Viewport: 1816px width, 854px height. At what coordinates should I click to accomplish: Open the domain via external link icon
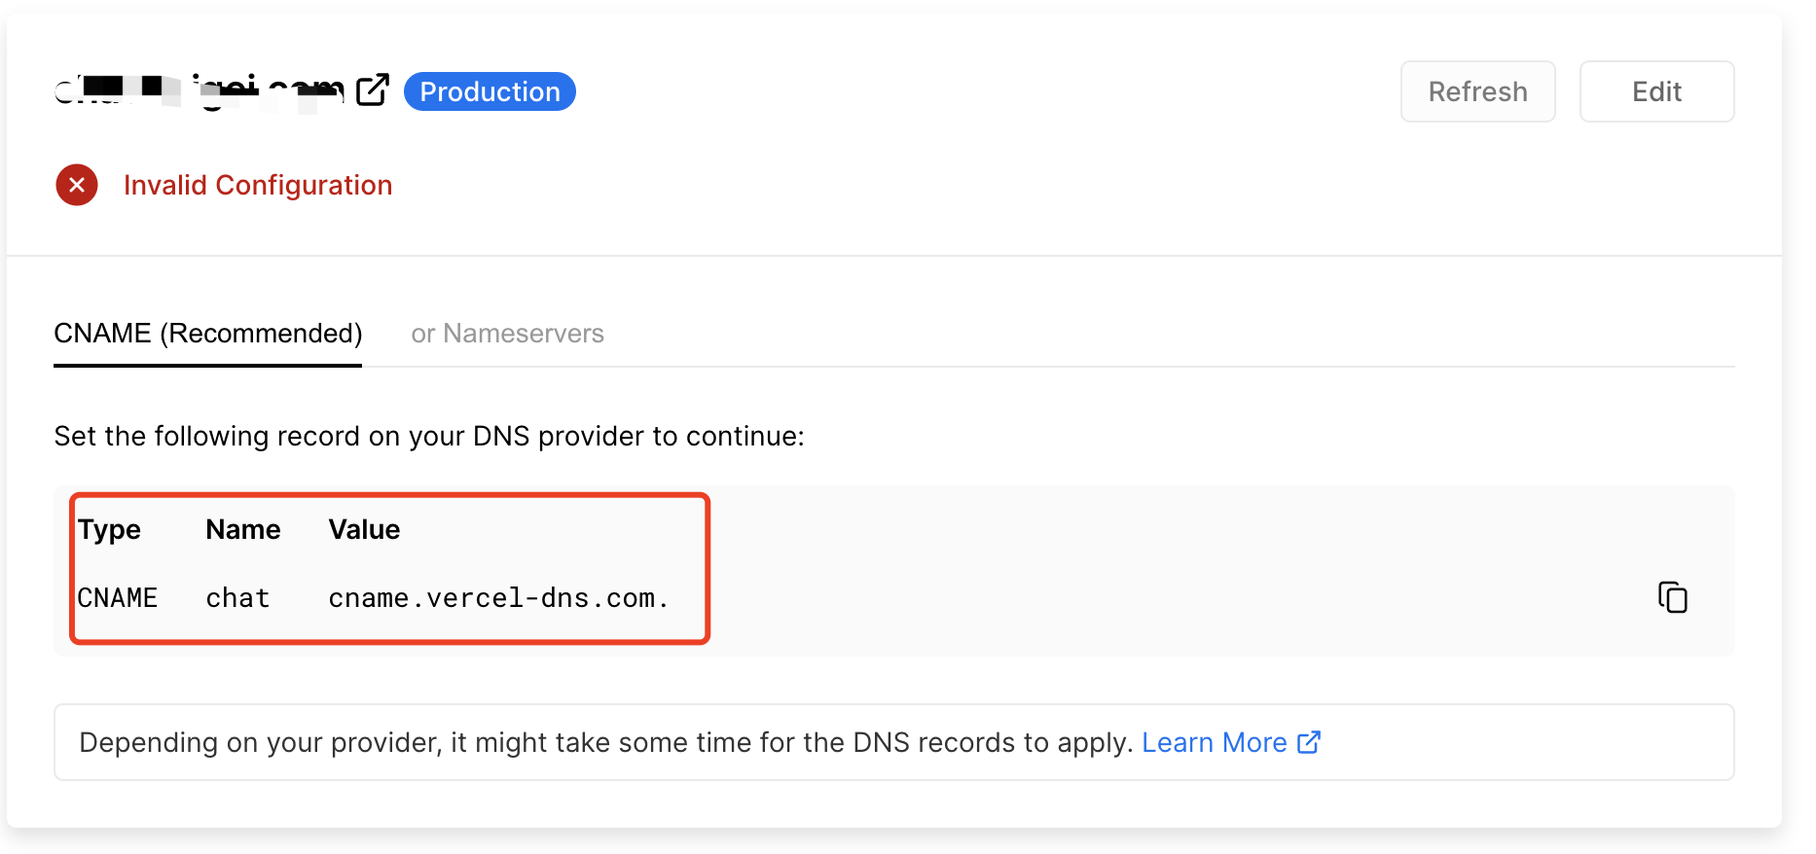pyautogui.click(x=373, y=90)
